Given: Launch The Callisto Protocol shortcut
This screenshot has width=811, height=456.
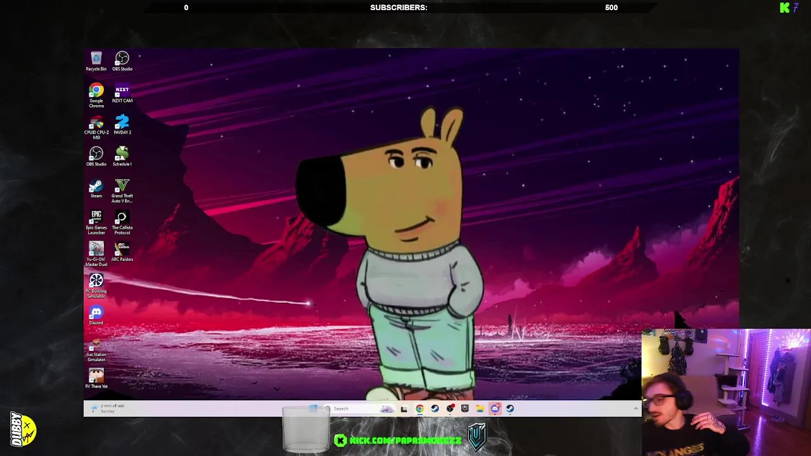Looking at the screenshot, I should tap(122, 222).
